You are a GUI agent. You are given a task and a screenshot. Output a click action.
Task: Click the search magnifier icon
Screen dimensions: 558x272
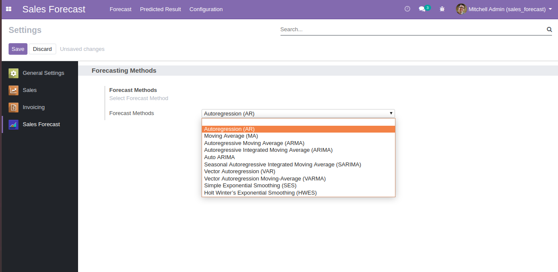click(549, 30)
